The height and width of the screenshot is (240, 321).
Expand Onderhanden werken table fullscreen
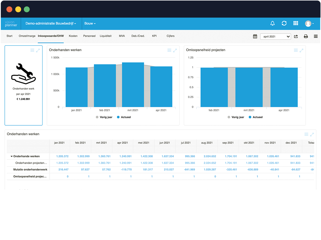point(312,134)
